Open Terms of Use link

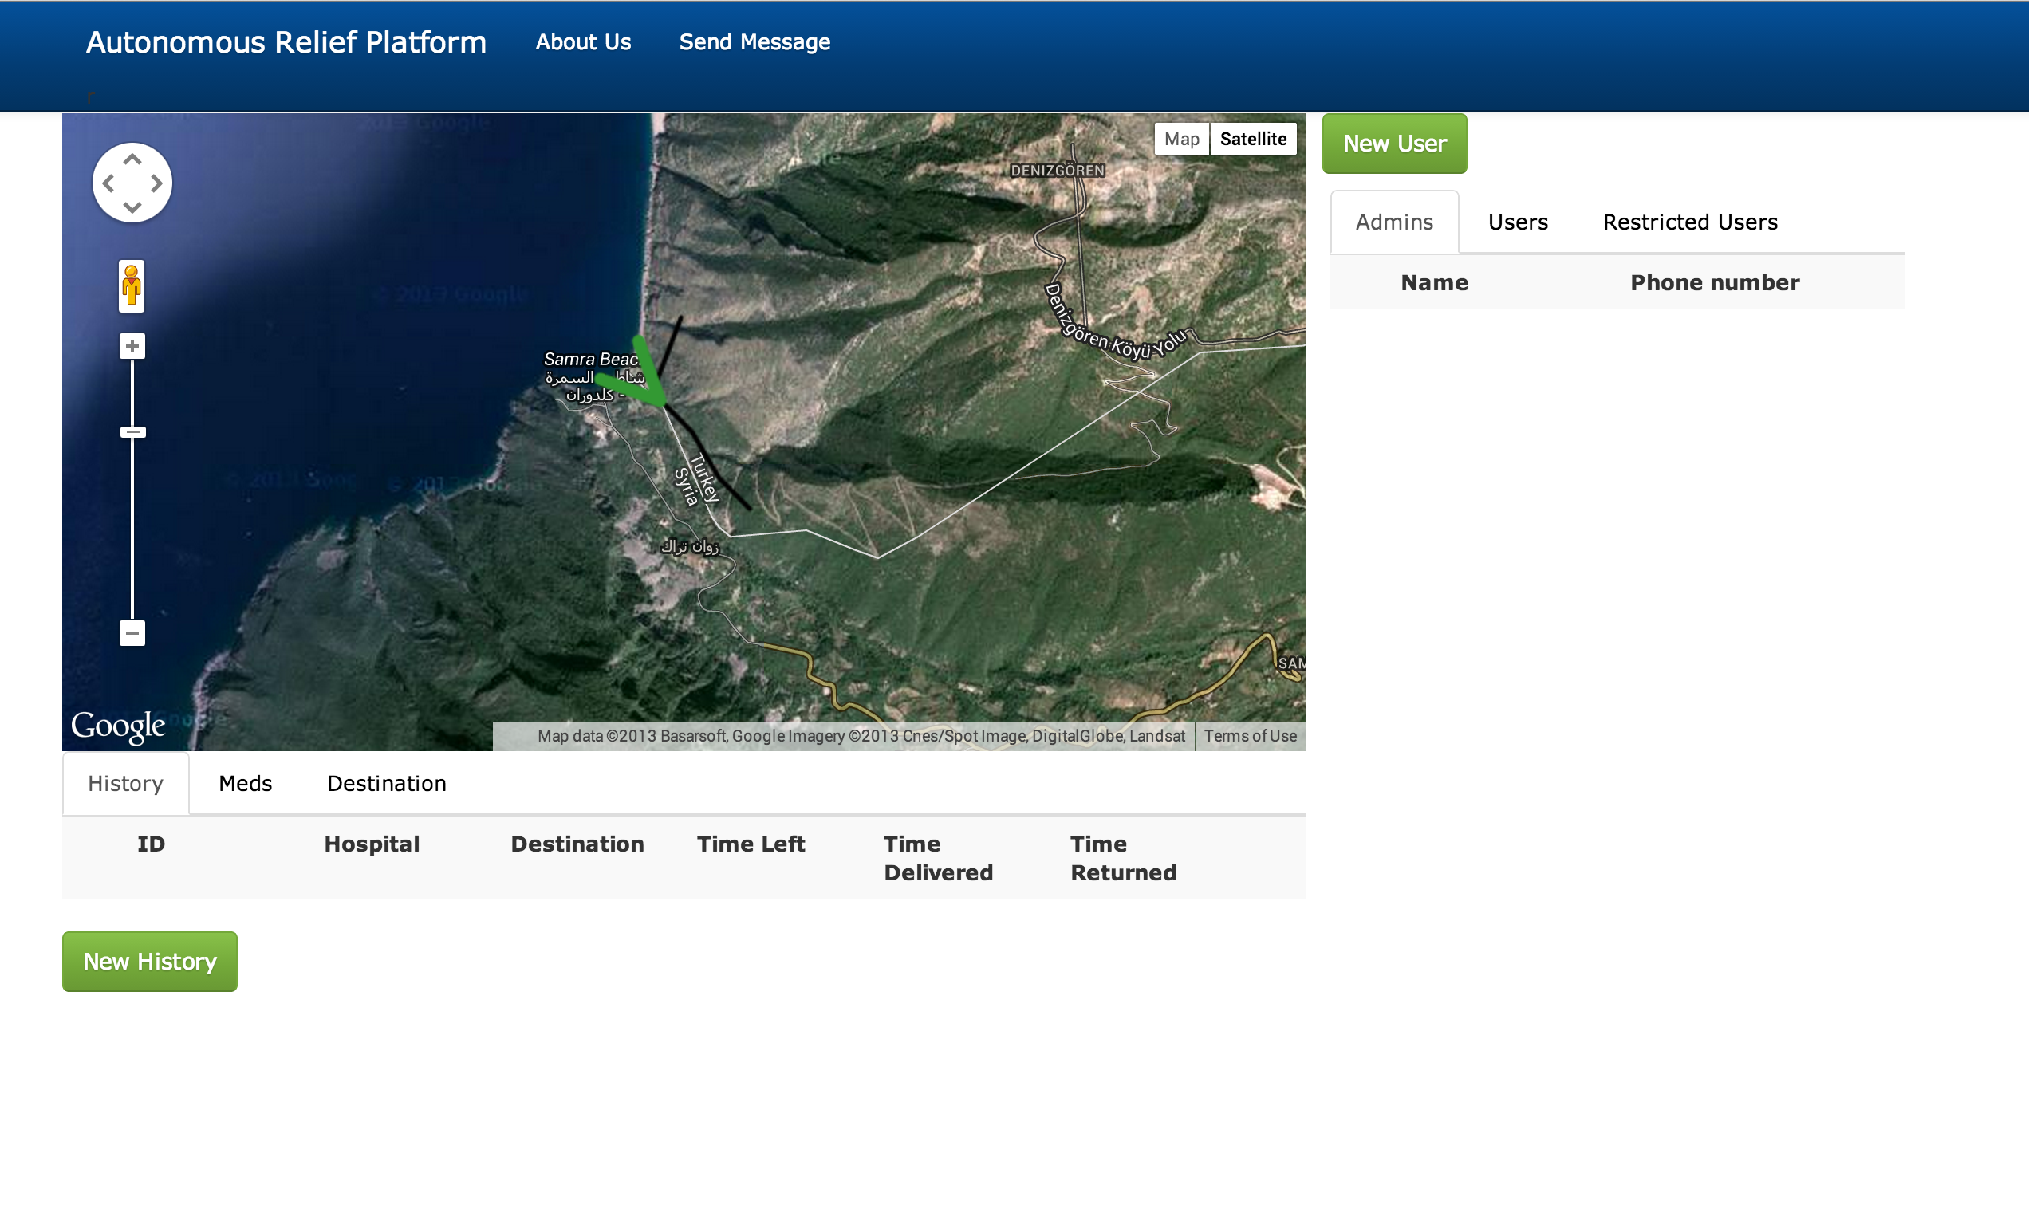1250,736
